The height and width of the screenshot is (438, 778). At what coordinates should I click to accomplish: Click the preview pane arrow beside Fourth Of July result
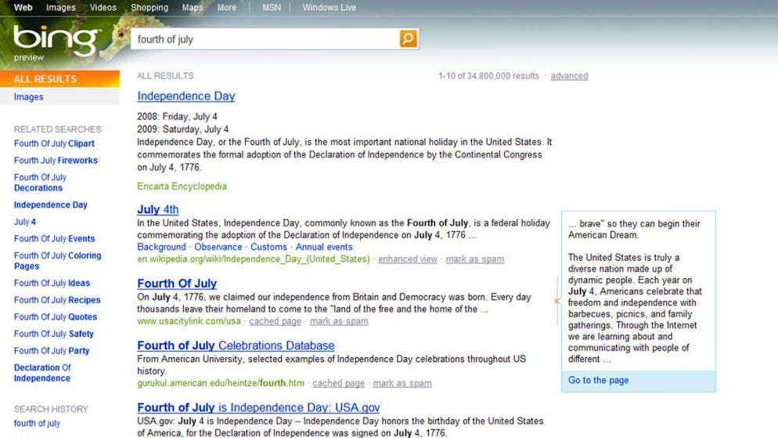557,300
